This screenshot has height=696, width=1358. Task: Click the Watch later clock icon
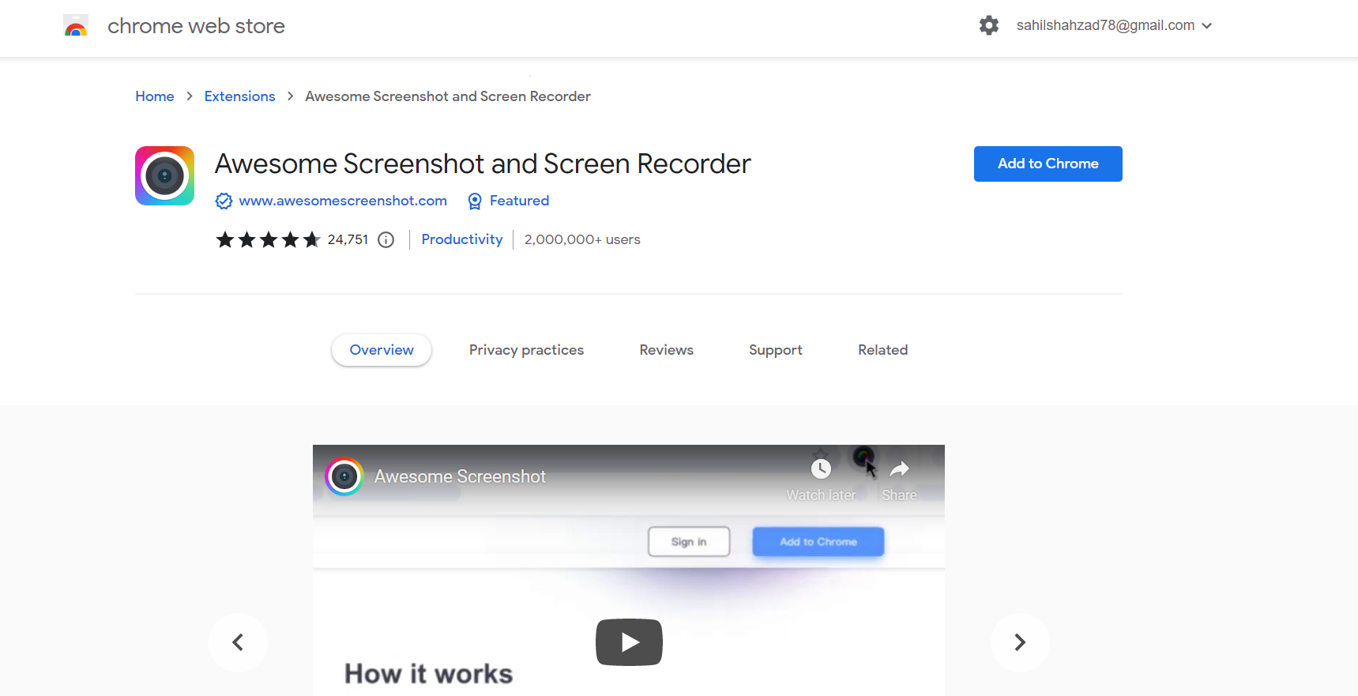(x=822, y=469)
